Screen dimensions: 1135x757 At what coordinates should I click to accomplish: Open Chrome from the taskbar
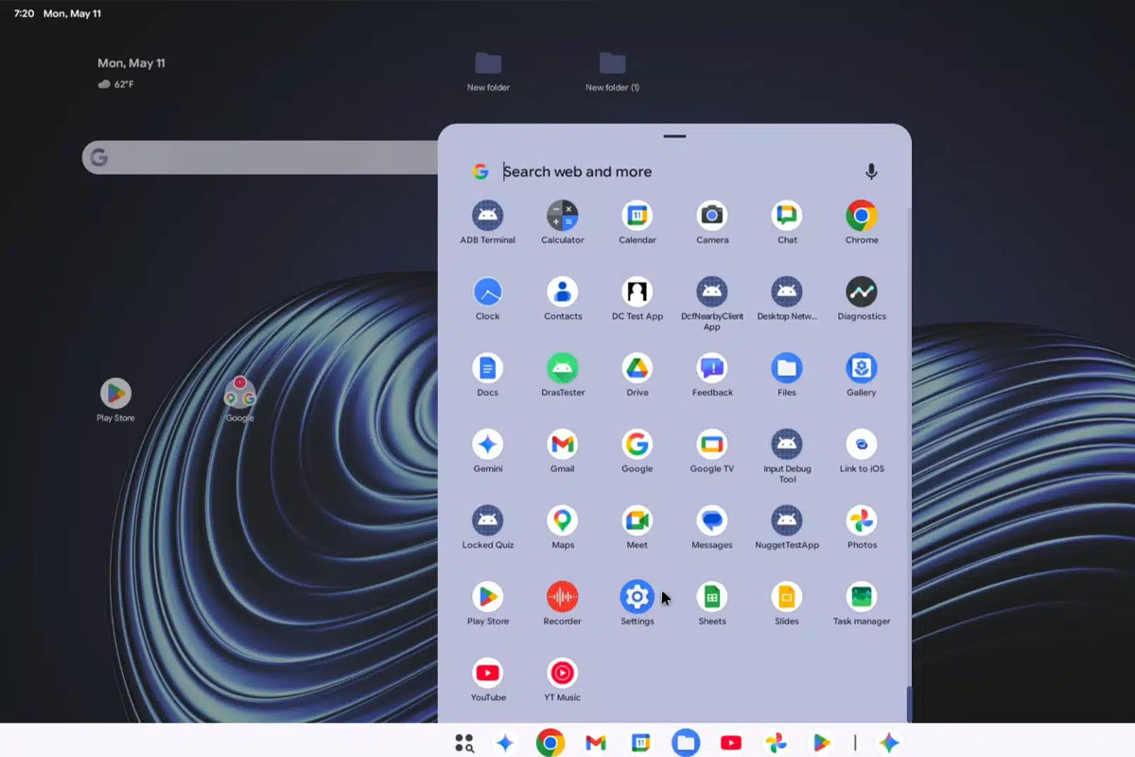point(550,743)
